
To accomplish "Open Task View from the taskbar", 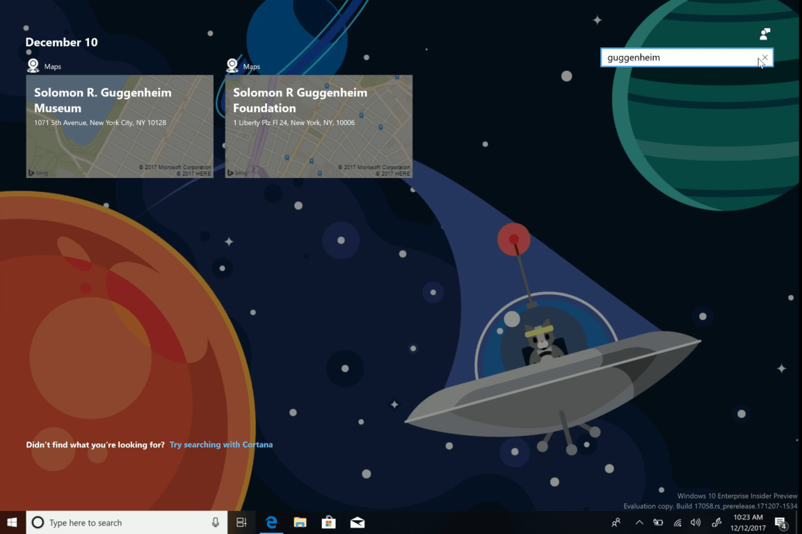I will click(x=241, y=522).
